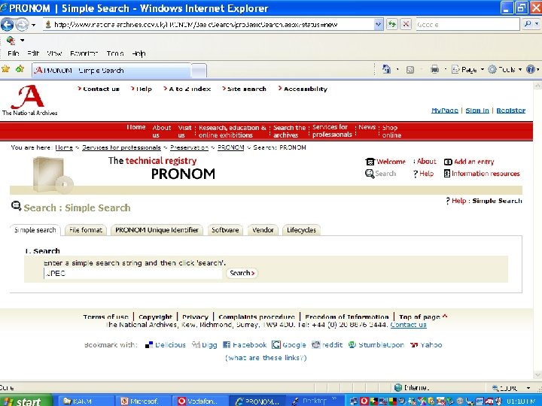Click the About link in PRONOM menu
This screenshot has width=542, height=406.
(x=426, y=162)
